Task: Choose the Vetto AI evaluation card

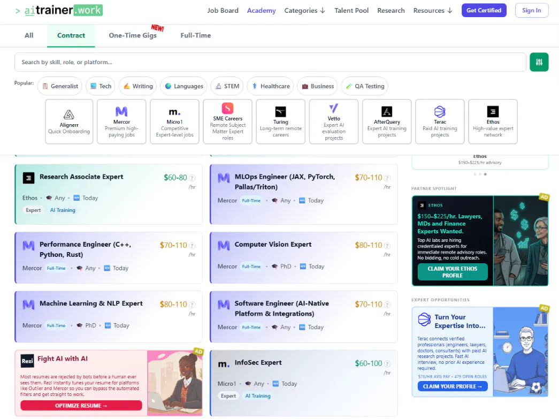Action: coord(334,121)
